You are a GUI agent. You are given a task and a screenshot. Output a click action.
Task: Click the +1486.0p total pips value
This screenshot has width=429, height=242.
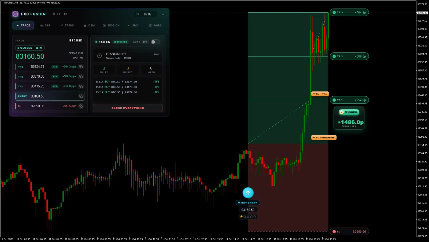click(x=350, y=122)
